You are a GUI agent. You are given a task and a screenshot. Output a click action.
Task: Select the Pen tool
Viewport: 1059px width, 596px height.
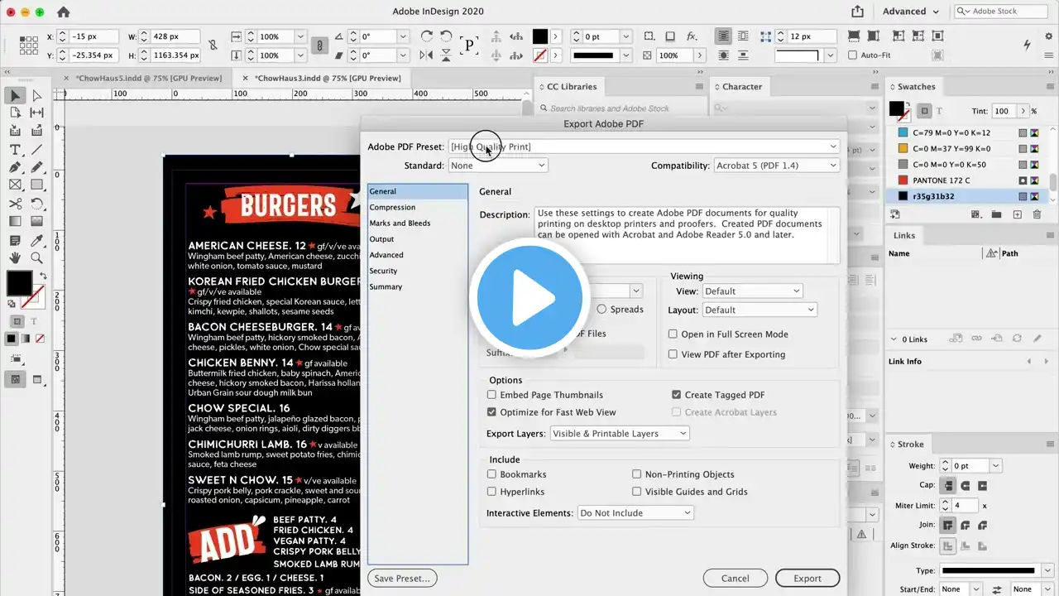[15, 167]
